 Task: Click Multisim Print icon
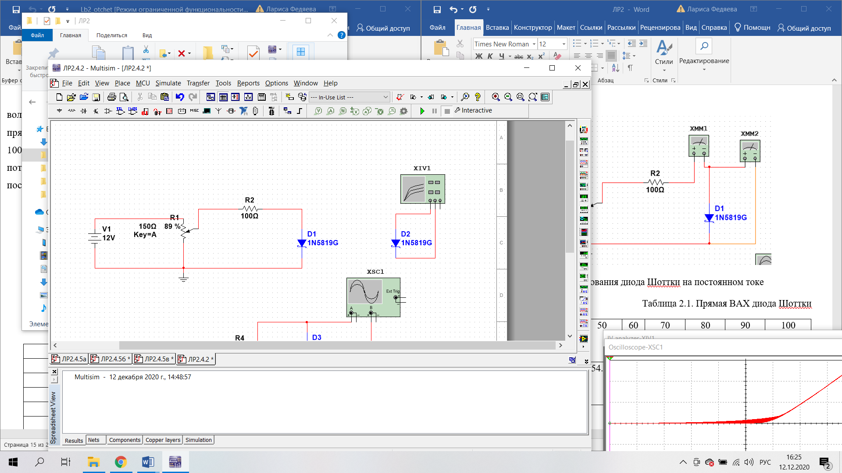111,97
